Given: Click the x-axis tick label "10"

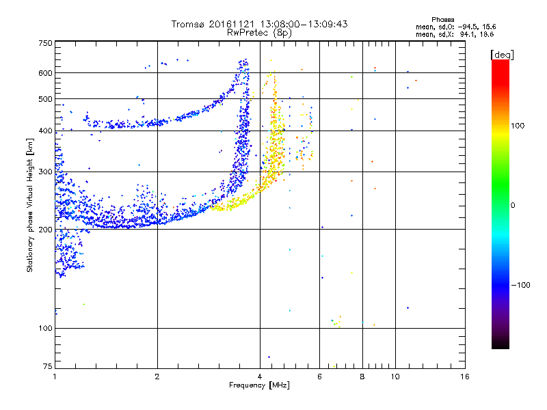Looking at the screenshot, I should [x=395, y=377].
